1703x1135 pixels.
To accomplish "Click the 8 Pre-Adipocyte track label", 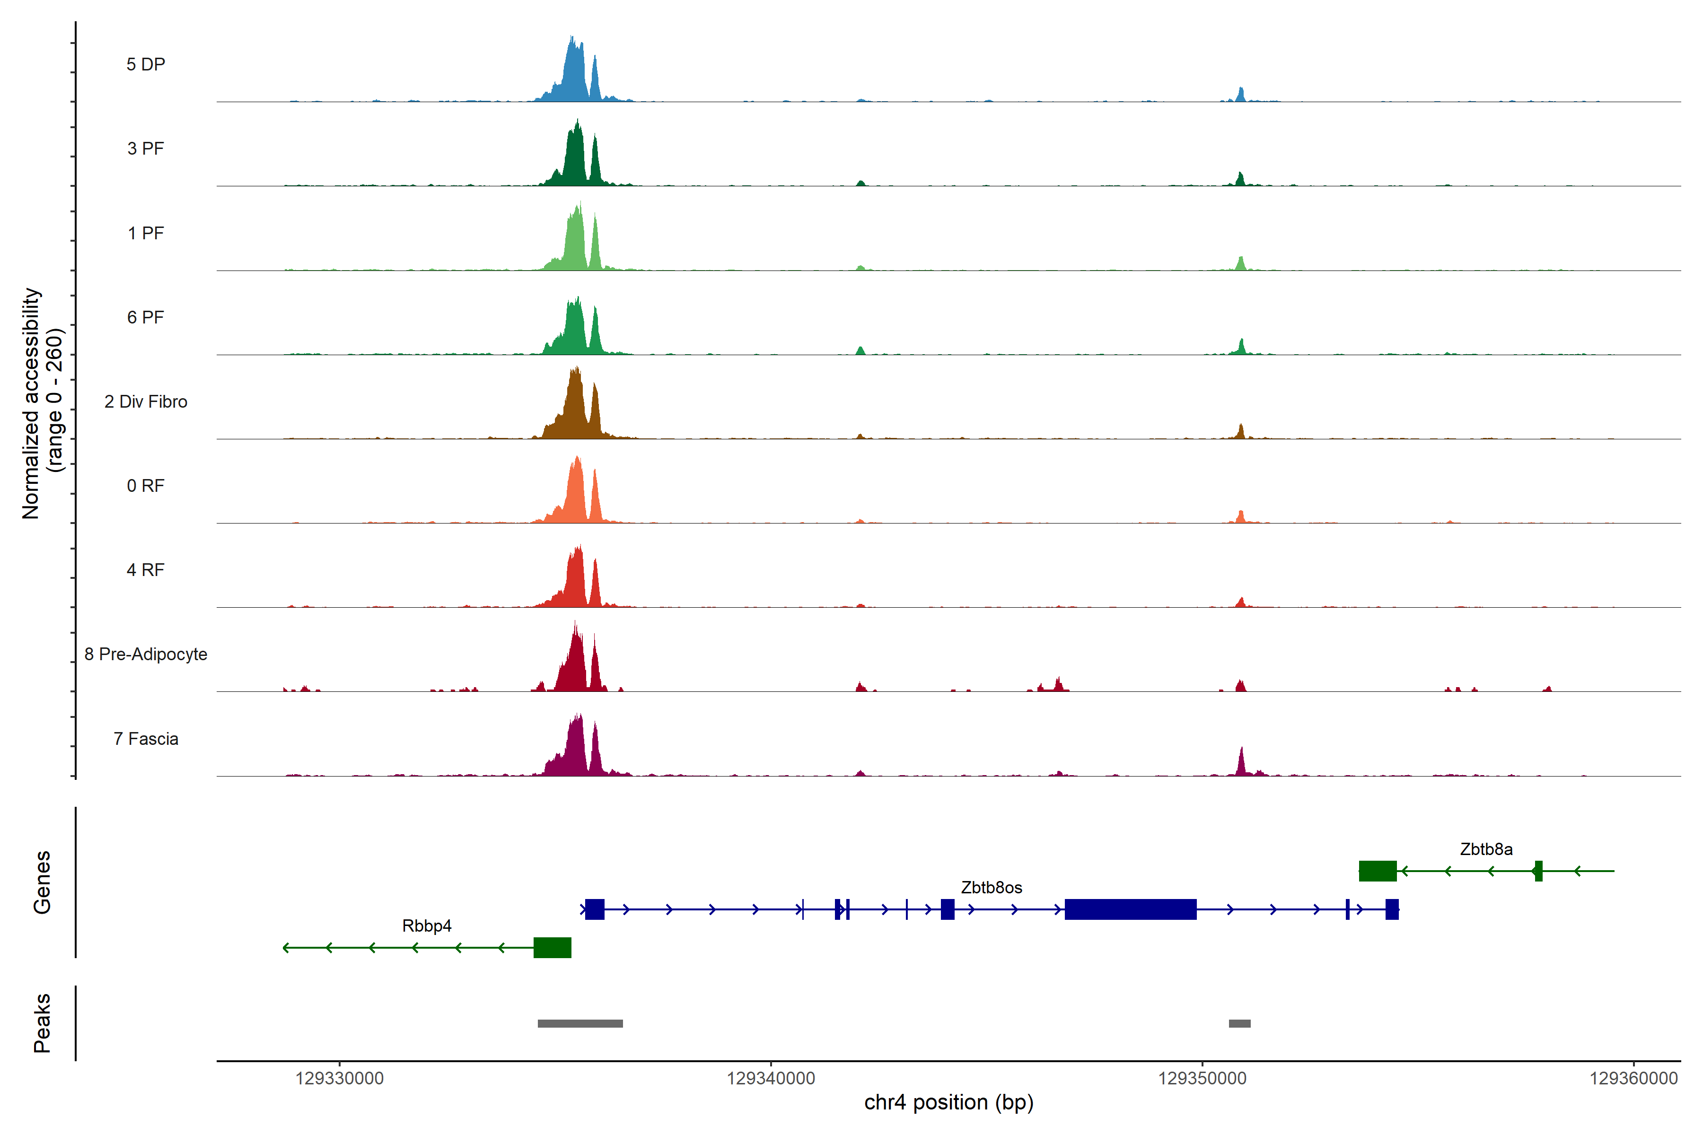I will point(146,655).
